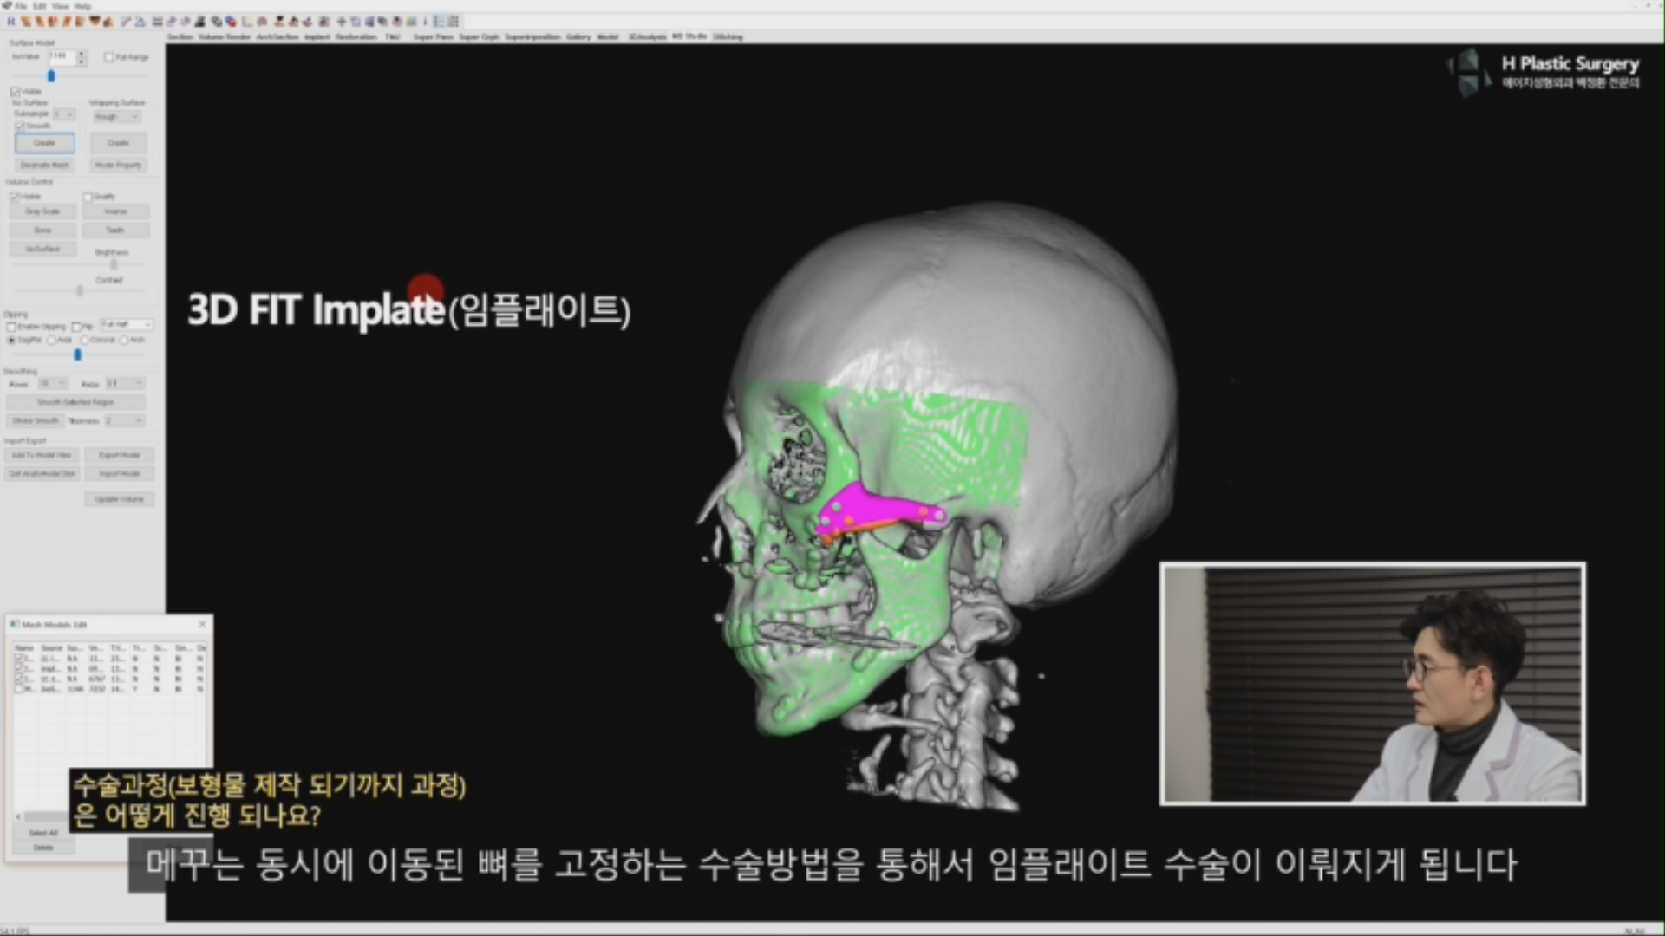
Task: Enable the Enable Clipping checkbox
Action: 11,327
